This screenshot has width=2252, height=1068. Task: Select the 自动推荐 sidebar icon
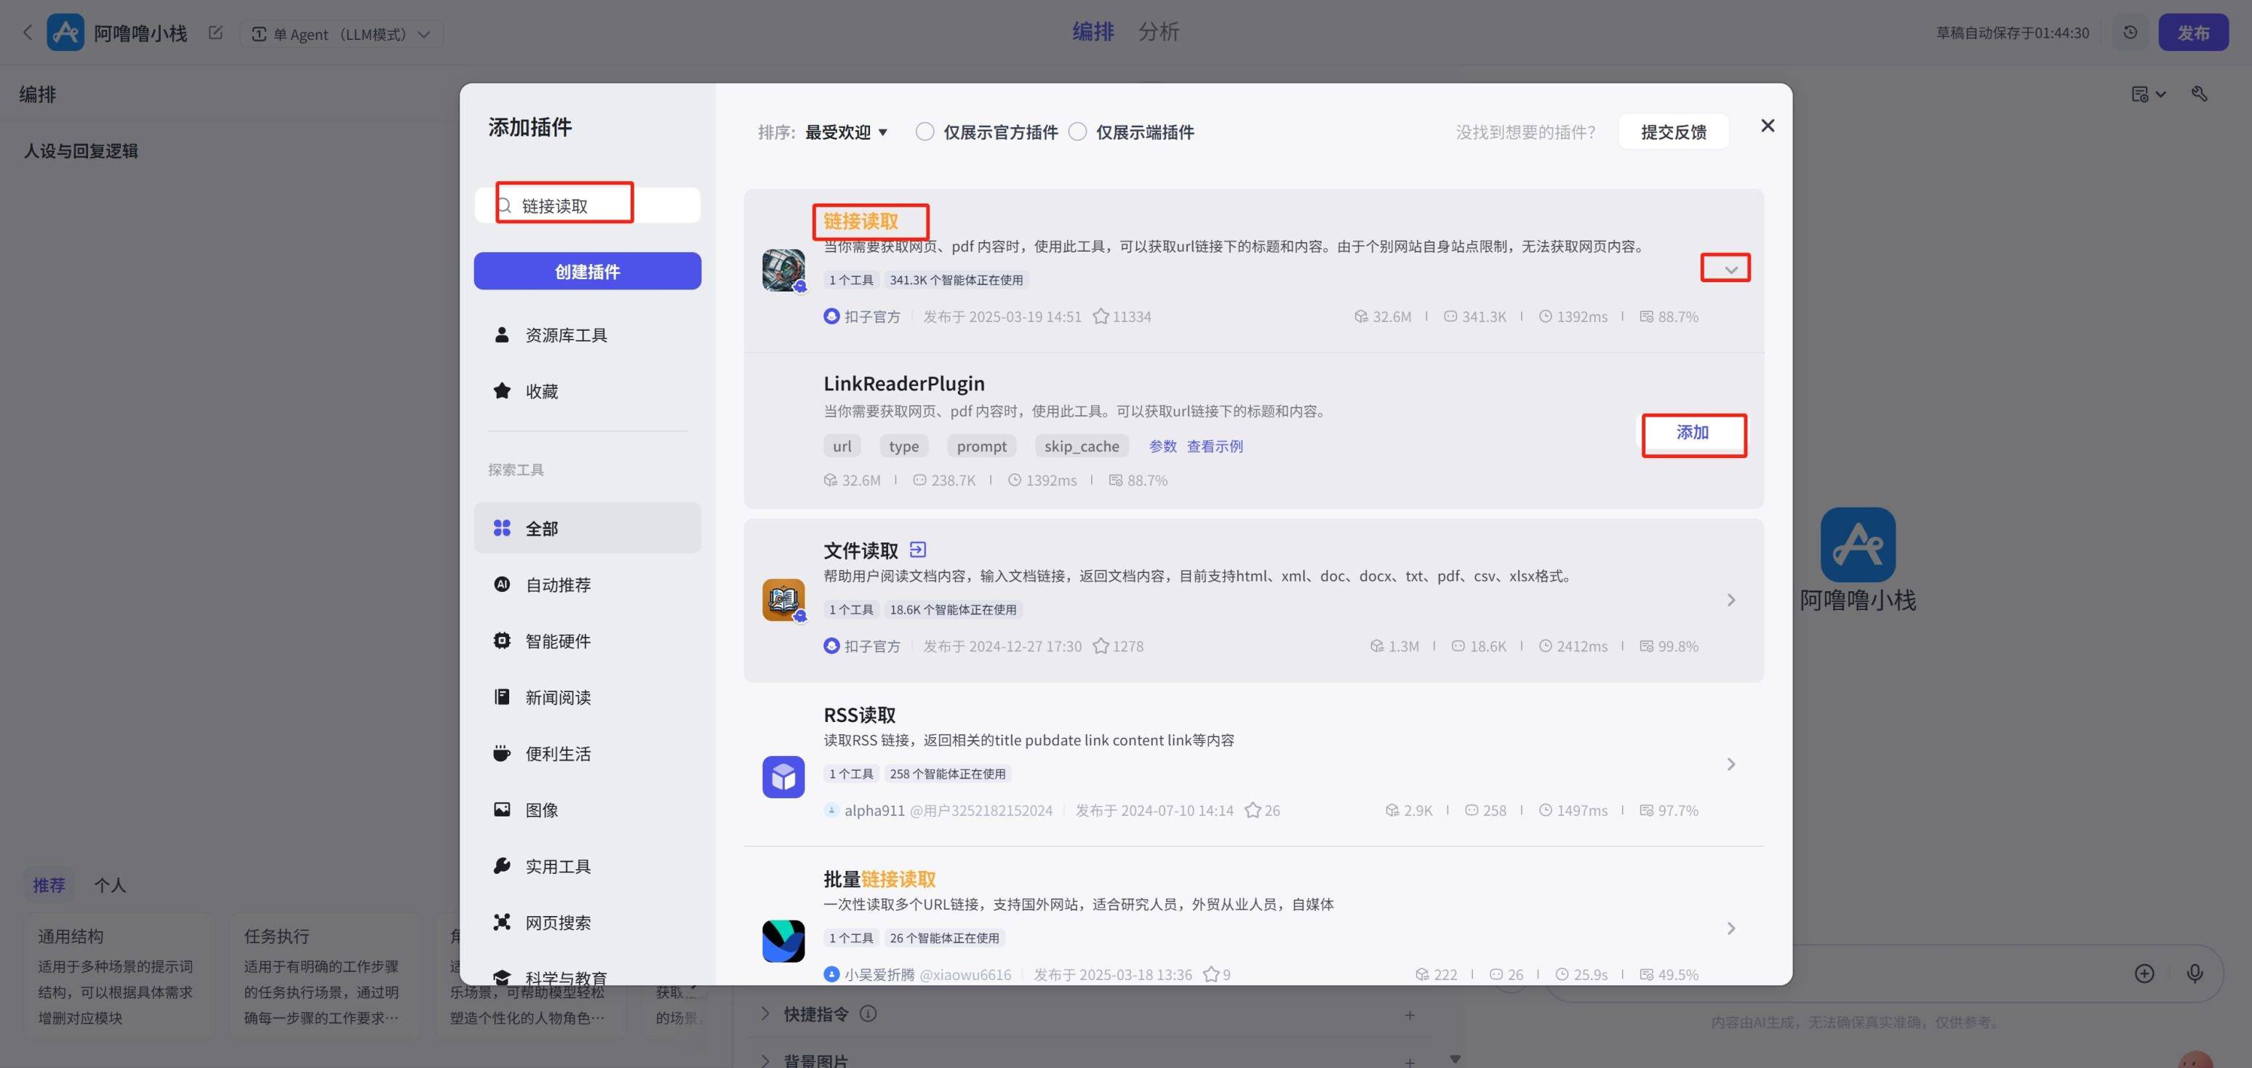502,584
